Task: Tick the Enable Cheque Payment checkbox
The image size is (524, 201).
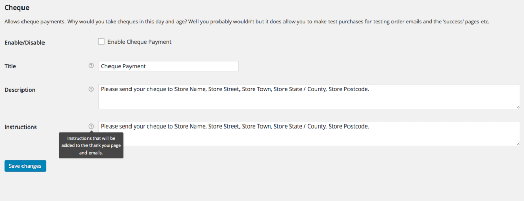Action: point(101,42)
